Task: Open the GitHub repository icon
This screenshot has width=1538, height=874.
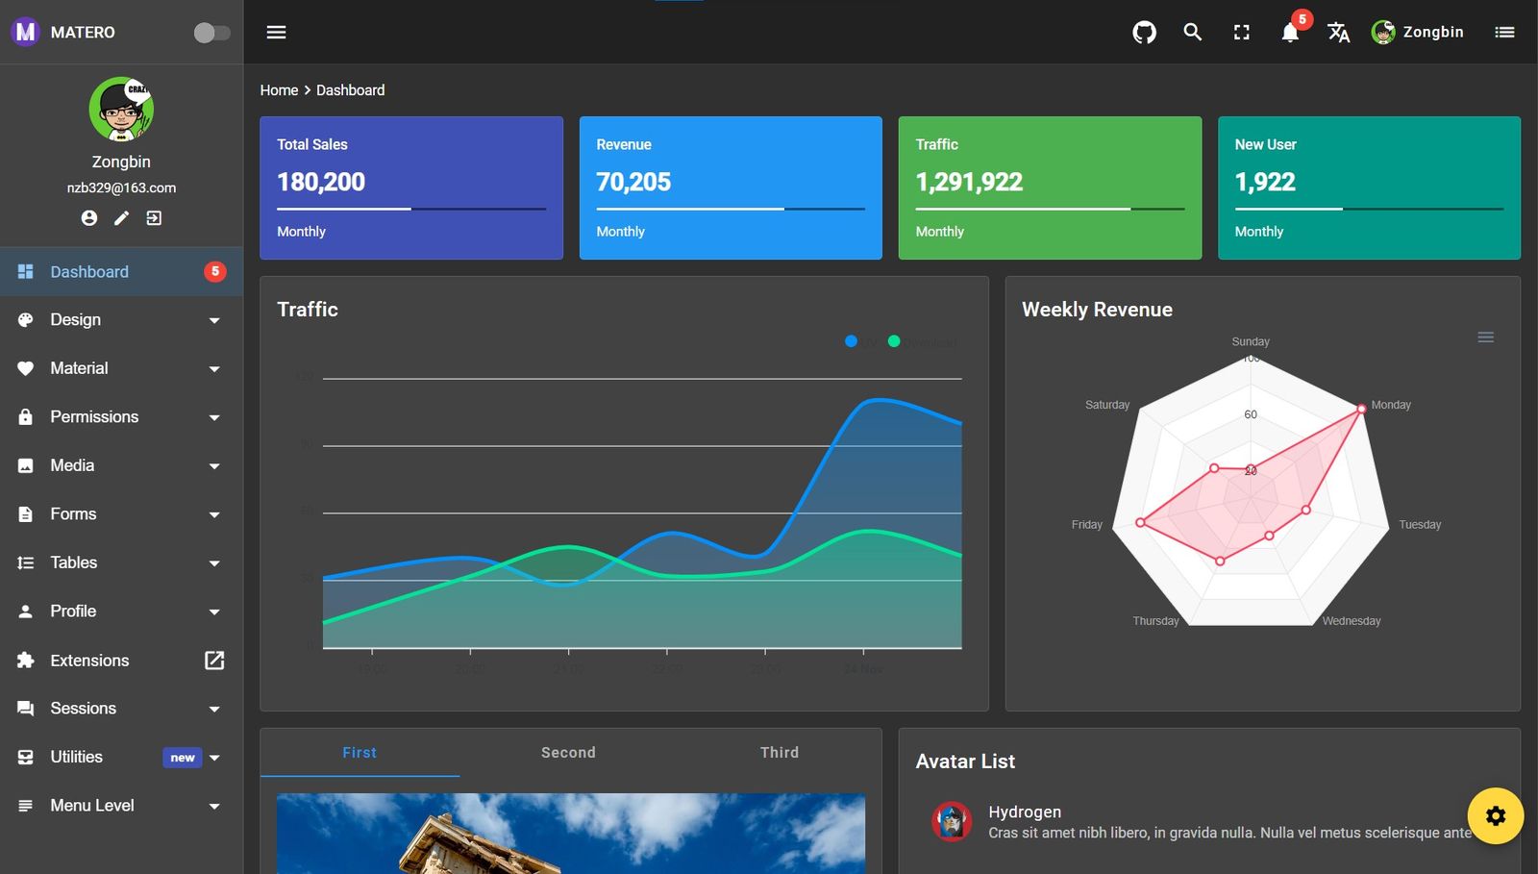Action: coord(1144,33)
